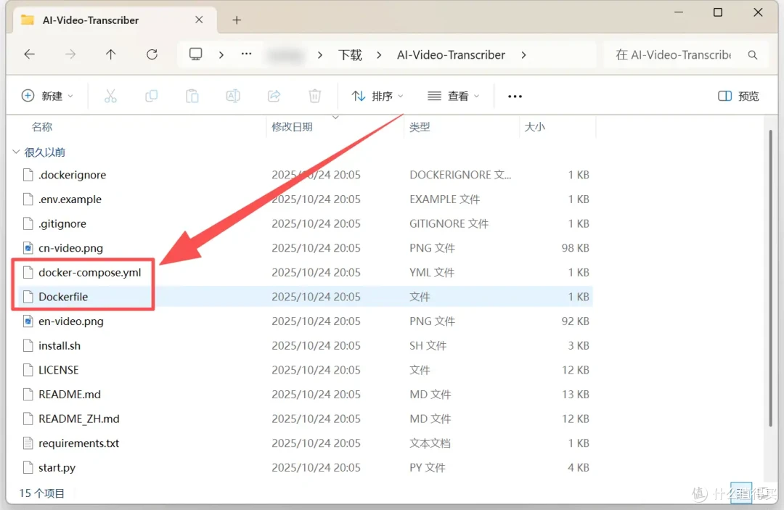Expand chevron after monitor icon in breadcrumb
The width and height of the screenshot is (784, 510).
click(221, 55)
